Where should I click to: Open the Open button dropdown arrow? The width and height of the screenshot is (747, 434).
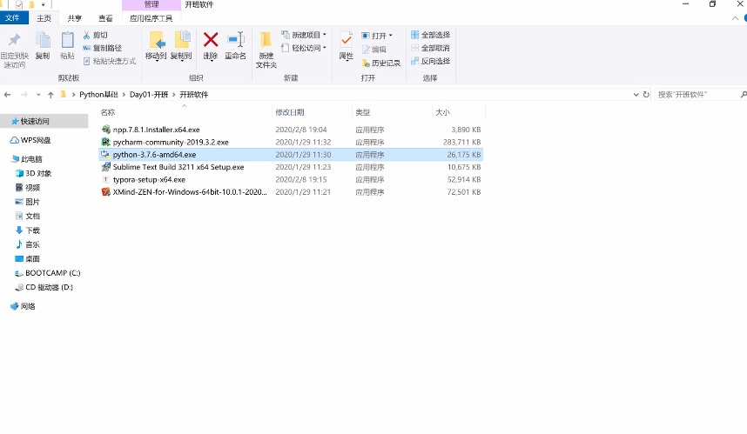pyautogui.click(x=391, y=36)
